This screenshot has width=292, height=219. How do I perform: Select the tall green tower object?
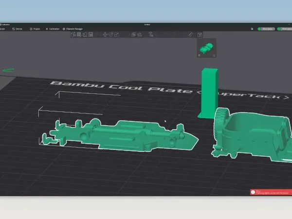pyautogui.click(x=209, y=93)
